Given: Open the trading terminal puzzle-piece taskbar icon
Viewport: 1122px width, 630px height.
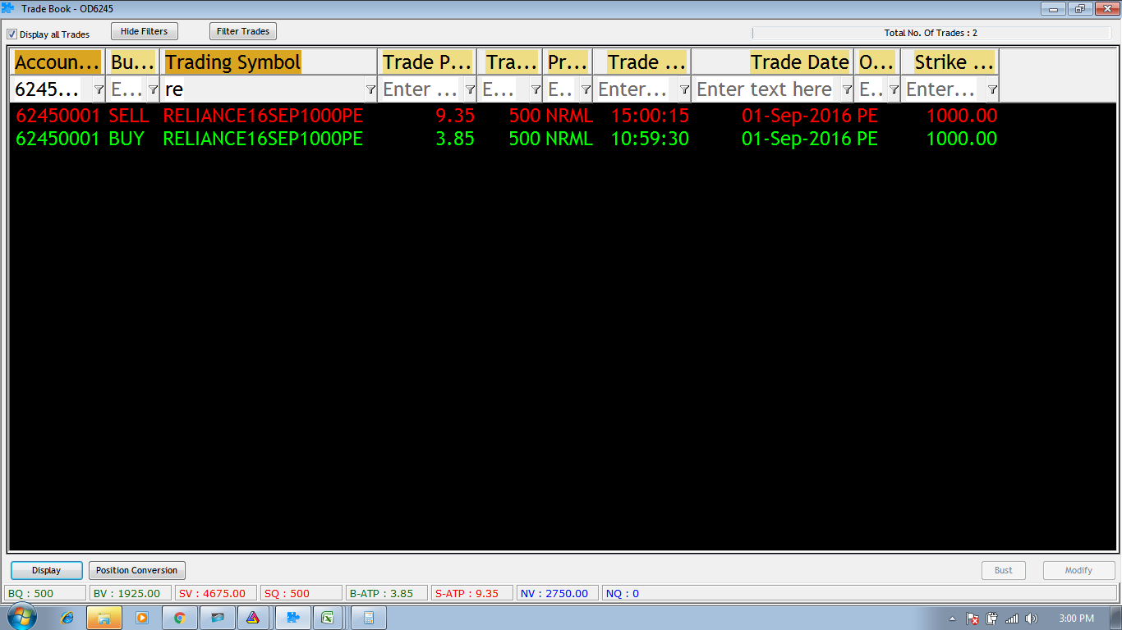Looking at the screenshot, I should point(292,618).
